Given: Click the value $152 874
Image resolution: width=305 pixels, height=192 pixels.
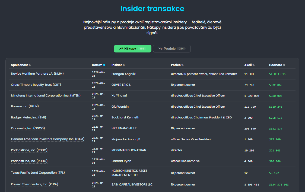Looking at the screenshot, I should coord(276,129).
